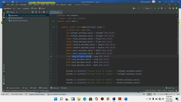The image size is (181, 102).
Task: Open Main run configuration dropdown
Action: click(x=147, y=8)
